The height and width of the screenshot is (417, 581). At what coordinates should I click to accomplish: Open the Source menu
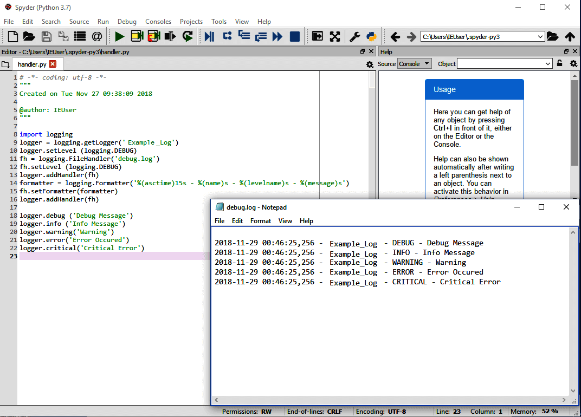(x=79, y=22)
